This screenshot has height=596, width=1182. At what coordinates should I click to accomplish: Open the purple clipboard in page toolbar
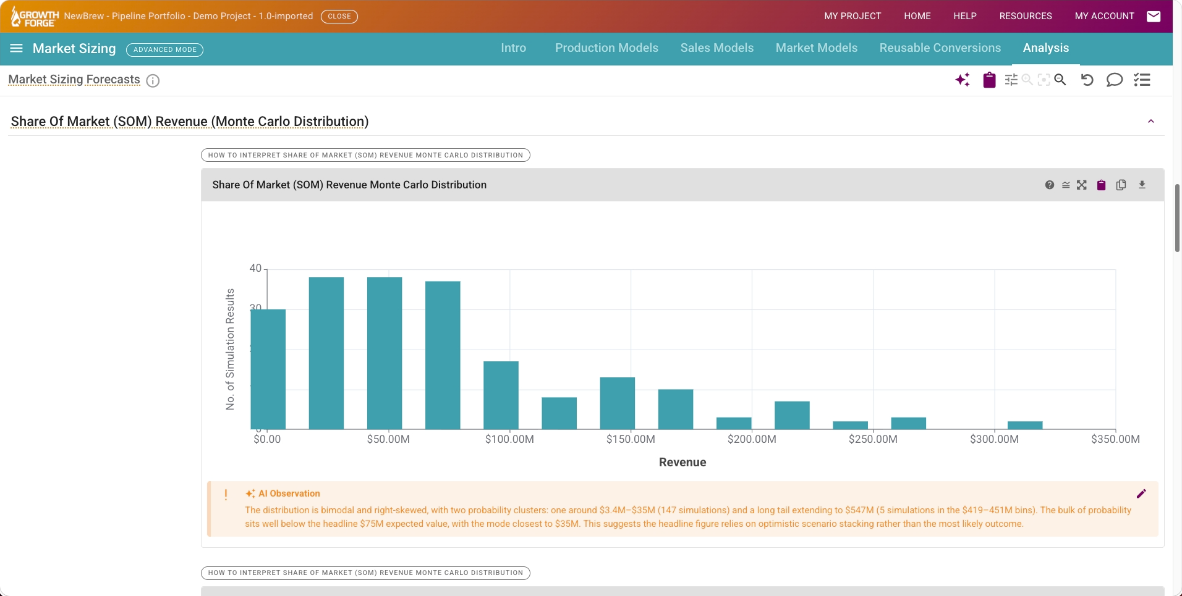pyautogui.click(x=989, y=80)
